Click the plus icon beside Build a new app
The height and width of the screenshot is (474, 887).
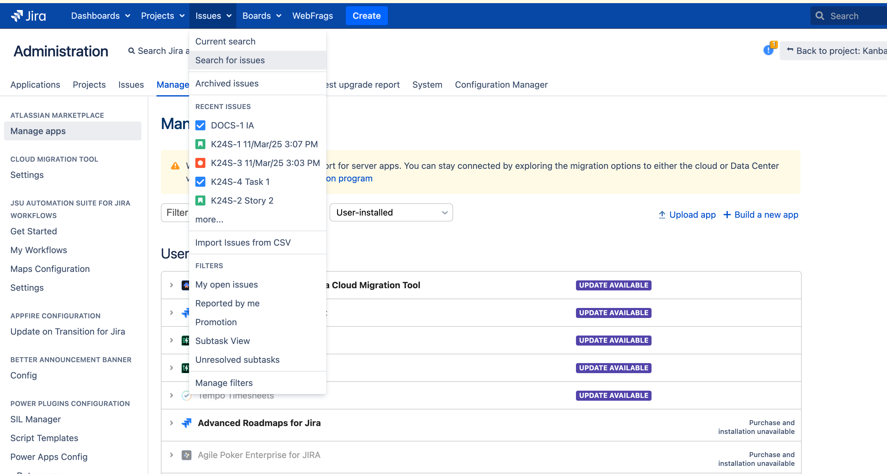[727, 215]
